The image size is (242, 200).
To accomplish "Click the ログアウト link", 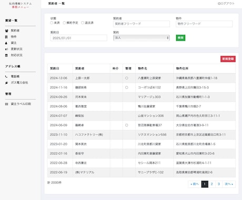I will [x=226, y=4].
